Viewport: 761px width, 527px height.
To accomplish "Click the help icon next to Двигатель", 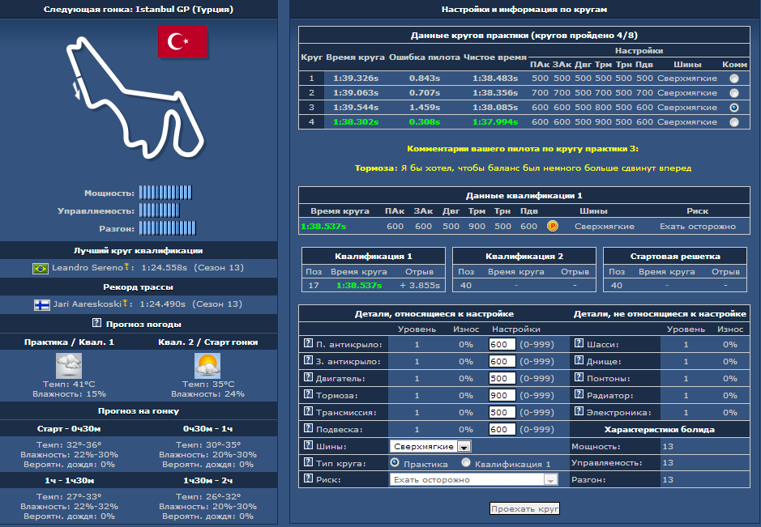I will click(x=308, y=378).
